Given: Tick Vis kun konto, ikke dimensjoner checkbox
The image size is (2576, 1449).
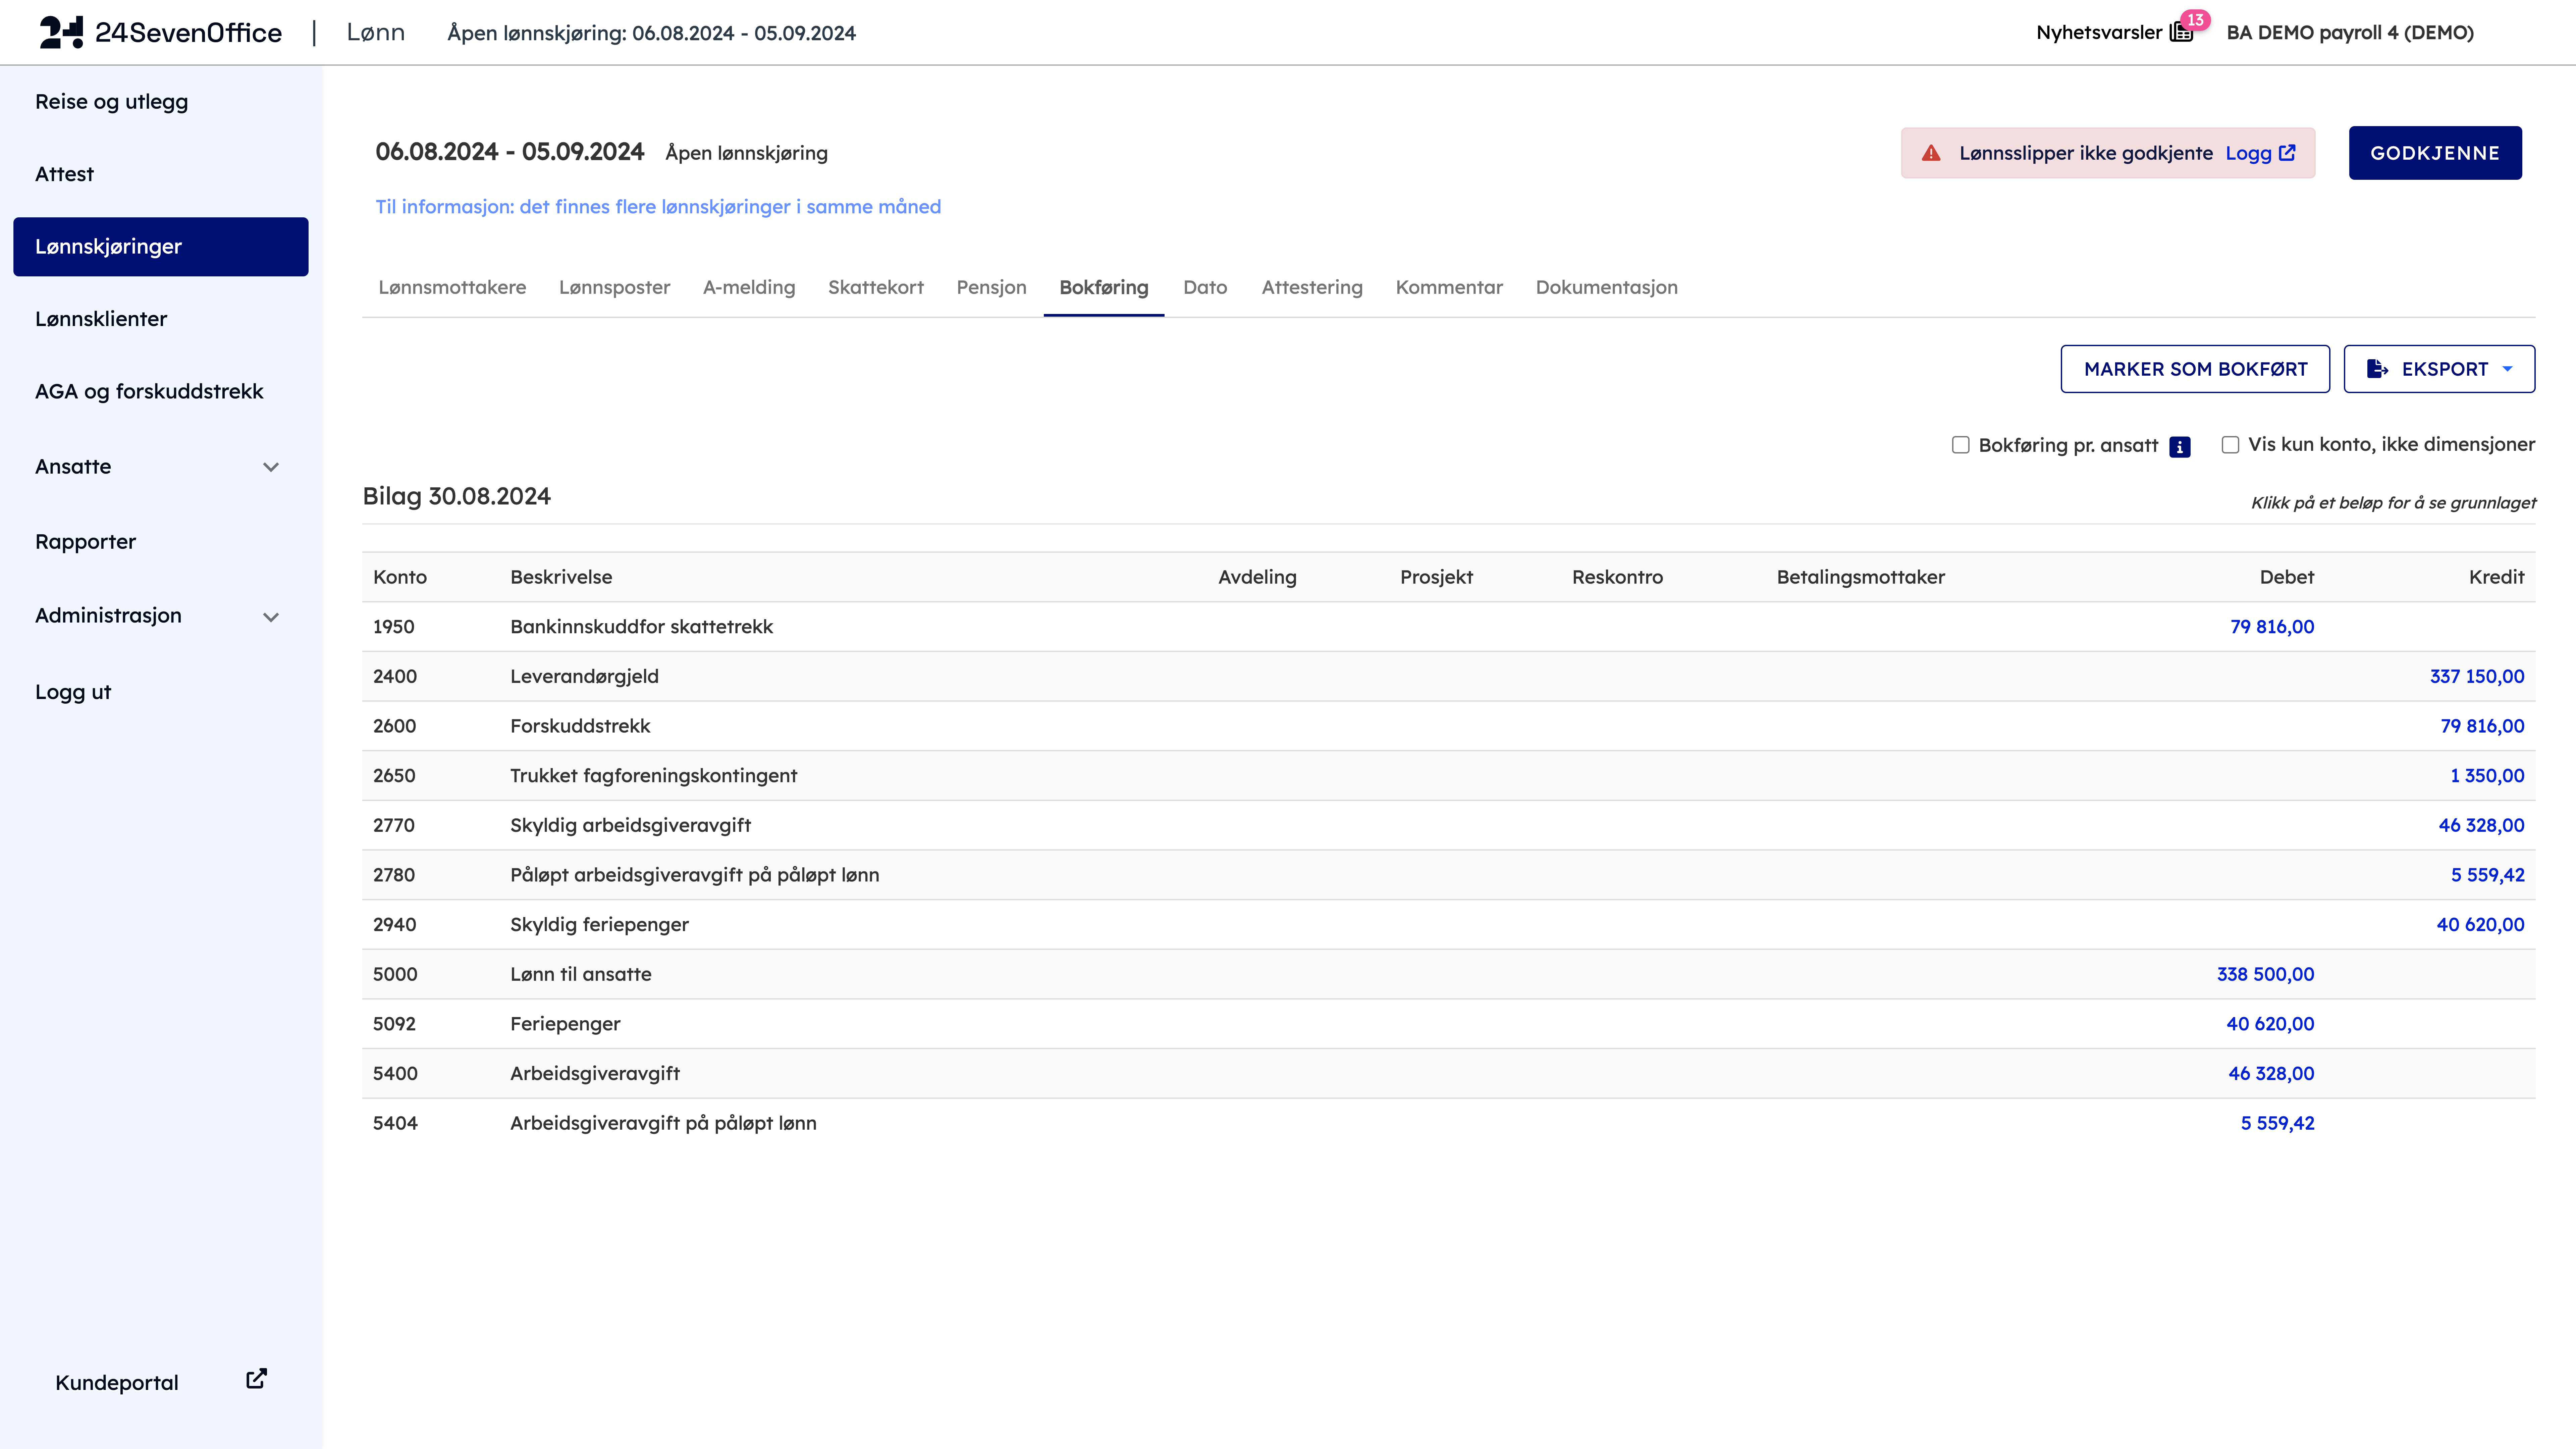Looking at the screenshot, I should tap(2230, 445).
